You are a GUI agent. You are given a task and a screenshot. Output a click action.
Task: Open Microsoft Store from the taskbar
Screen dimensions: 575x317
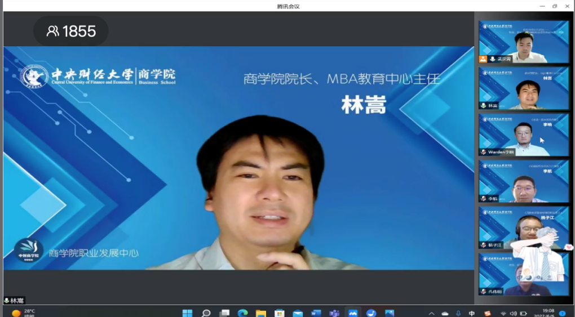(x=279, y=313)
